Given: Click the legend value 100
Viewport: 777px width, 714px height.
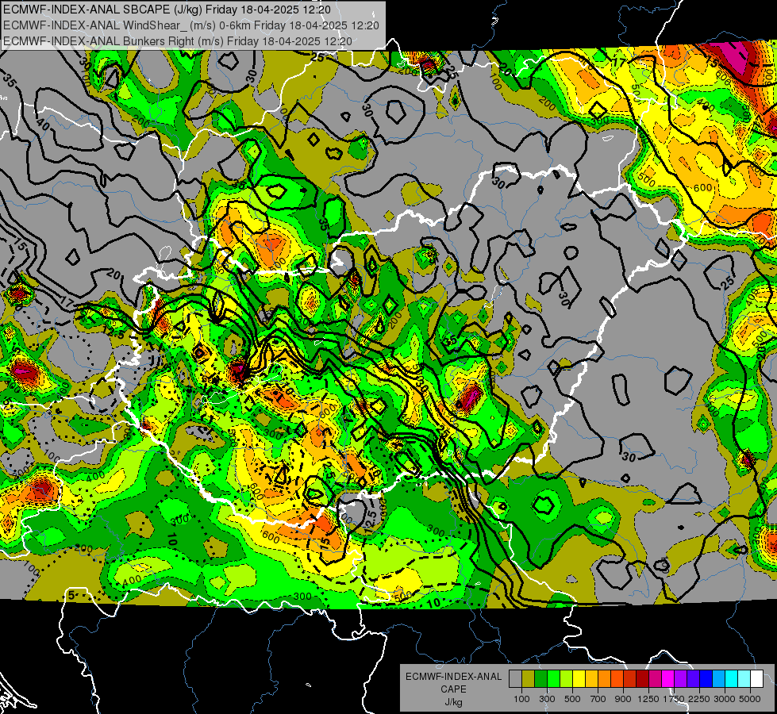Looking at the screenshot, I should pyautogui.click(x=521, y=699).
